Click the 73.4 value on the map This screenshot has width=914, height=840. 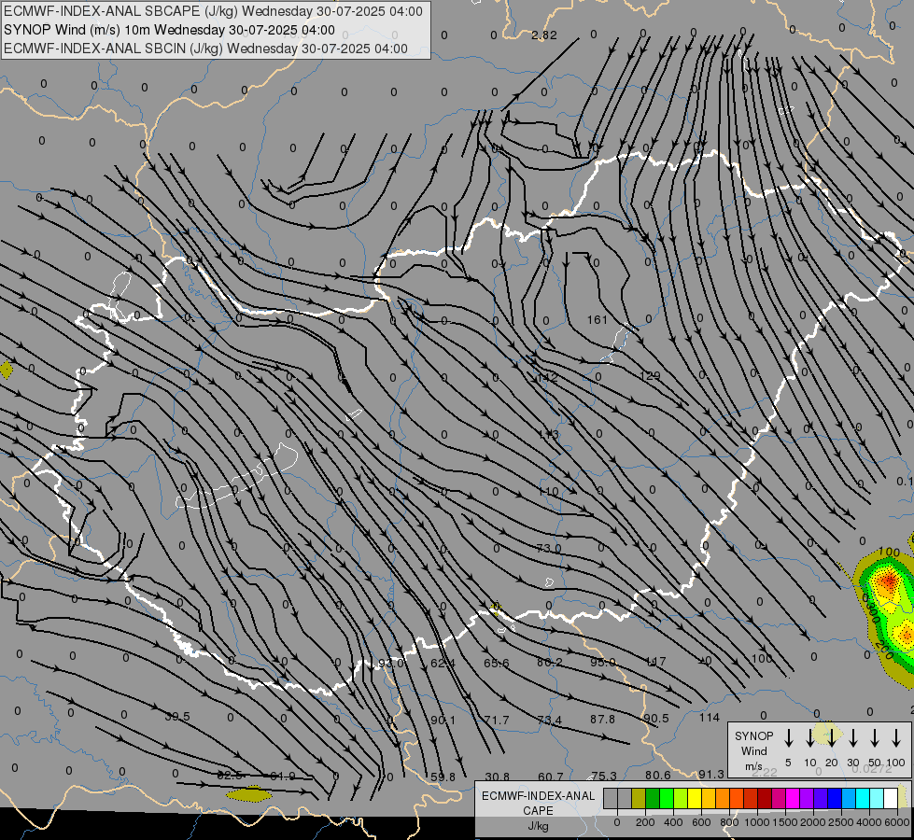(550, 720)
